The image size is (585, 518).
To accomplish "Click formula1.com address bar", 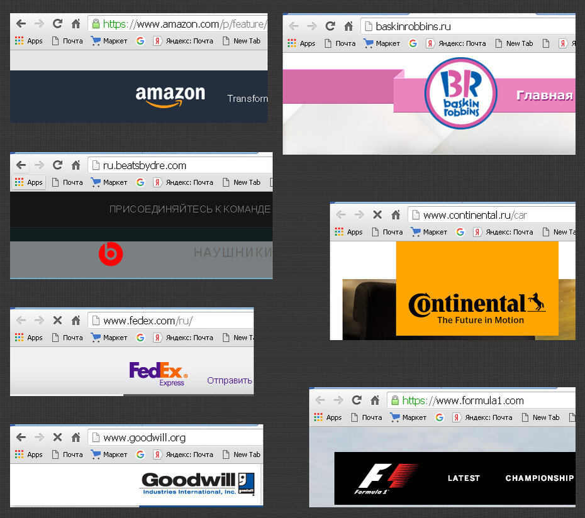I will tap(481, 400).
